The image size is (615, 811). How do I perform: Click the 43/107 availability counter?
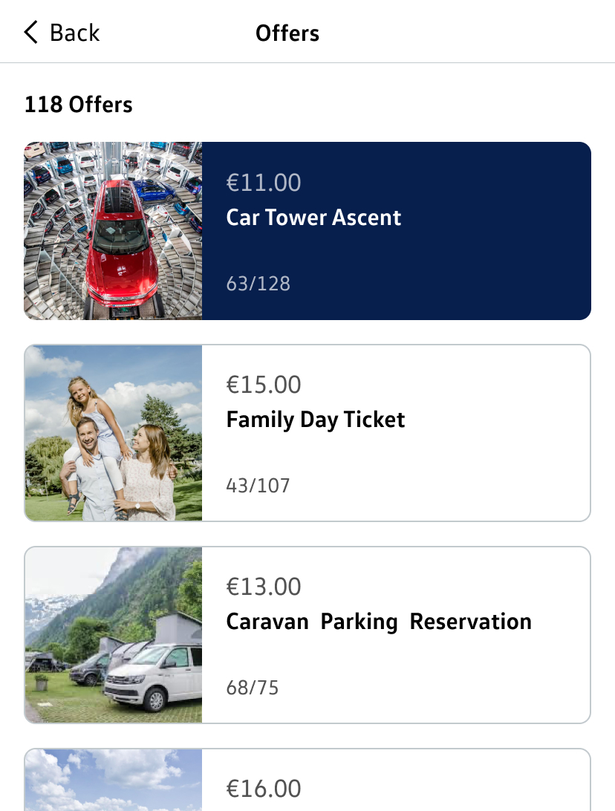(x=258, y=486)
